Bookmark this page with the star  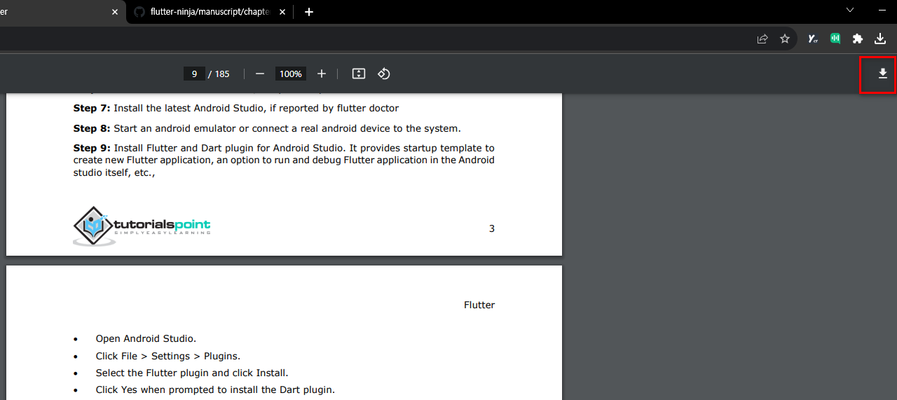click(785, 39)
